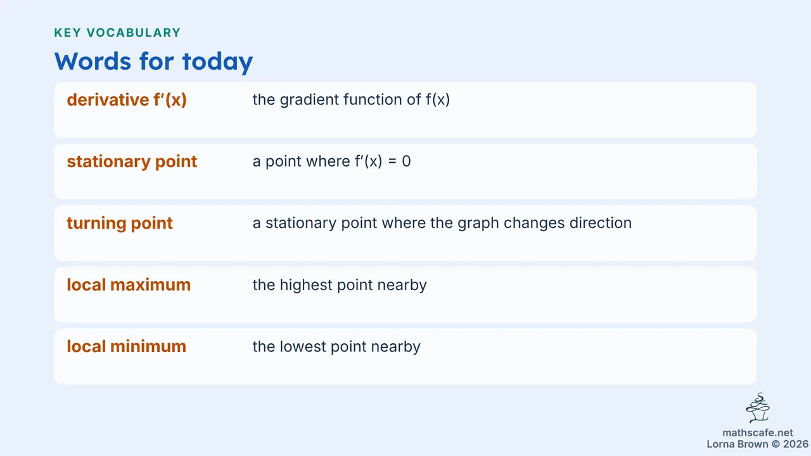The image size is (811, 456).
Task: Click the definition 'a point where f′(x) = 0'
Action: click(x=331, y=161)
